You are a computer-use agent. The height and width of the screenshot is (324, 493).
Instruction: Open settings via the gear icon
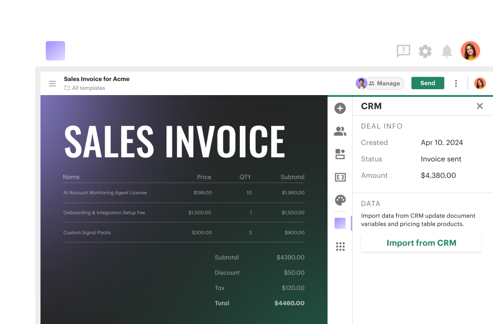425,51
